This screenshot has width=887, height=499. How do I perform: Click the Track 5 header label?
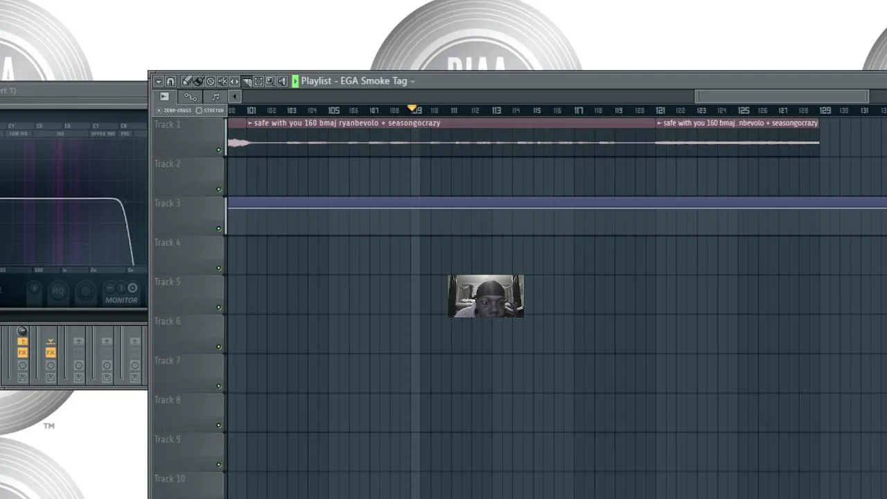point(167,282)
